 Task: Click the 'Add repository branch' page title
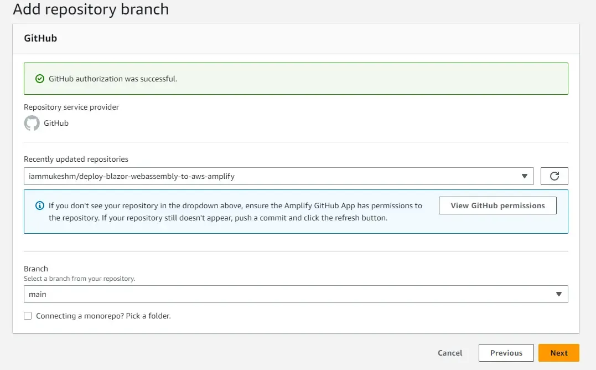91,9
